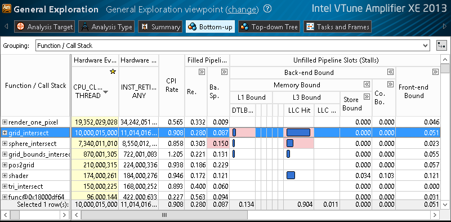Click grid_intersect DTLB bar
This screenshot has height=222, width=451.
pos(234,132)
